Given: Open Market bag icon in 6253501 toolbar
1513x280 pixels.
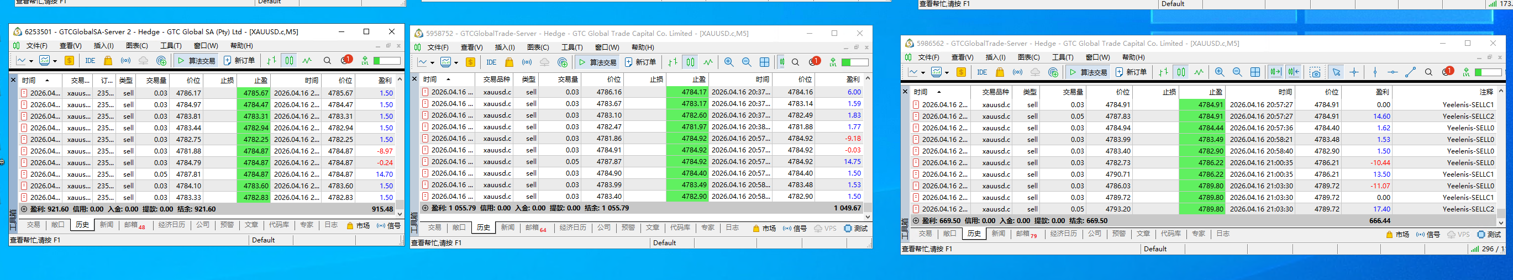Looking at the screenshot, I should click(108, 60).
